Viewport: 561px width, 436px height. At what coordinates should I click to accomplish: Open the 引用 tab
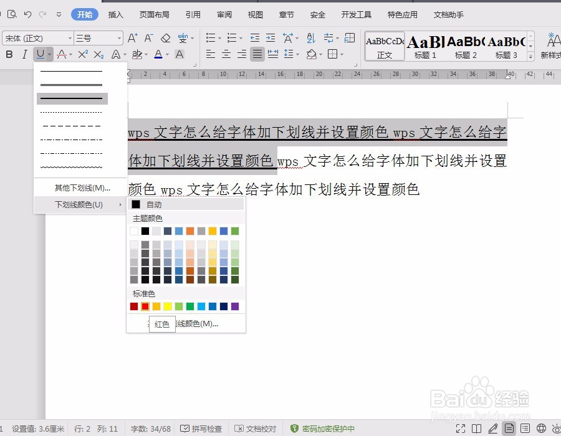pyautogui.click(x=193, y=15)
